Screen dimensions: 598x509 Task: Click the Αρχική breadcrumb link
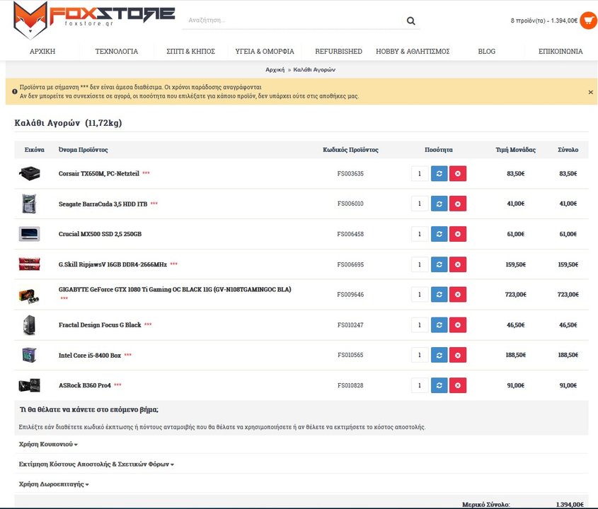tap(275, 70)
